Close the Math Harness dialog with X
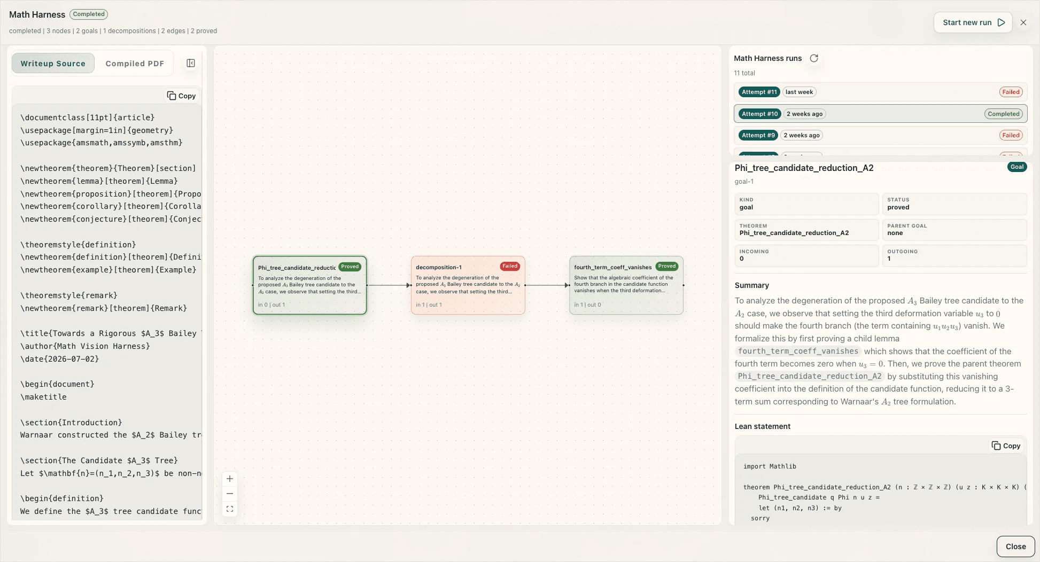 (x=1023, y=22)
